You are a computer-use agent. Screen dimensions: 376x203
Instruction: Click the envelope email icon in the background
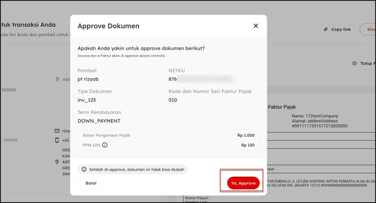click(x=57, y=131)
